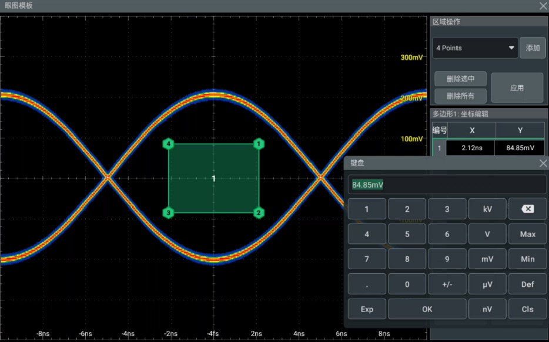
Task: Tap the Exp exponent key
Action: pos(367,309)
